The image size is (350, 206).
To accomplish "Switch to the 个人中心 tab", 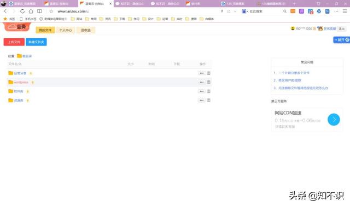I will coord(66,30).
